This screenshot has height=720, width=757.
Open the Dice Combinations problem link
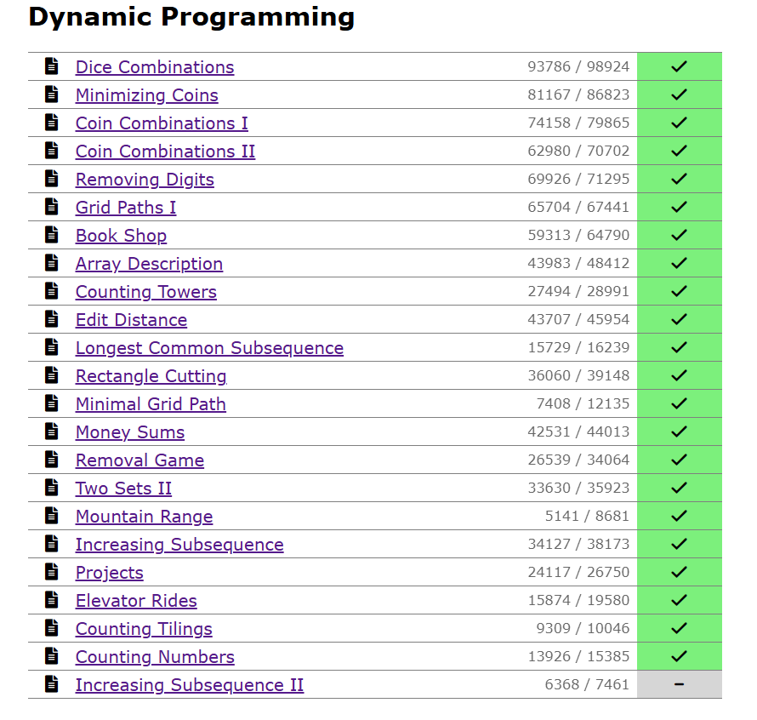[155, 67]
